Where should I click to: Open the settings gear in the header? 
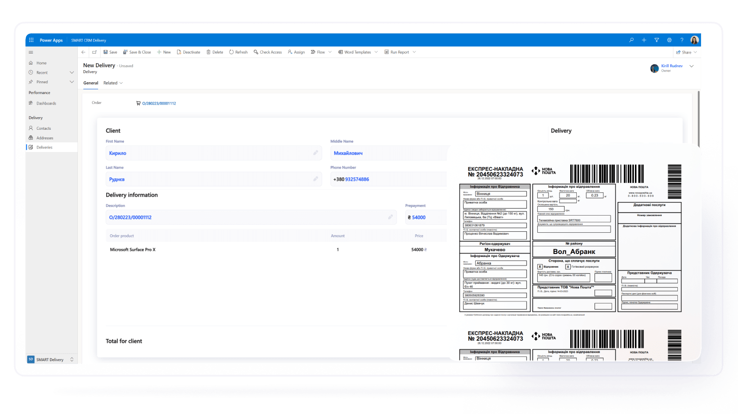click(x=669, y=40)
